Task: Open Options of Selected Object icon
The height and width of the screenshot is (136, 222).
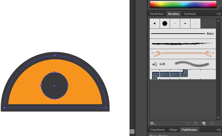Action: tap(195, 123)
